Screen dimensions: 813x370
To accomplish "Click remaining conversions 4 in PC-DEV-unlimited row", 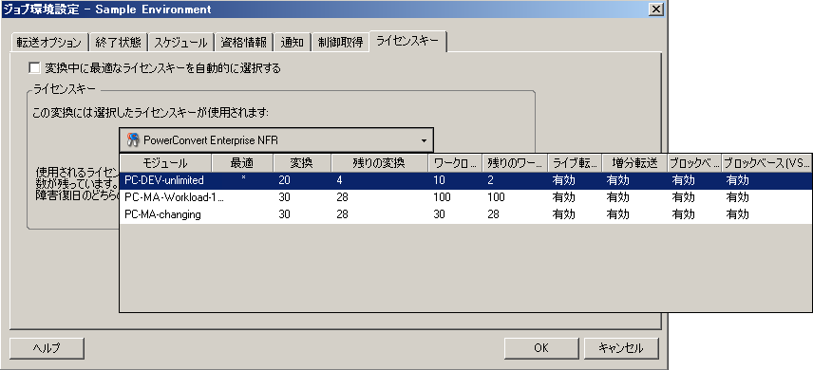I will point(339,180).
